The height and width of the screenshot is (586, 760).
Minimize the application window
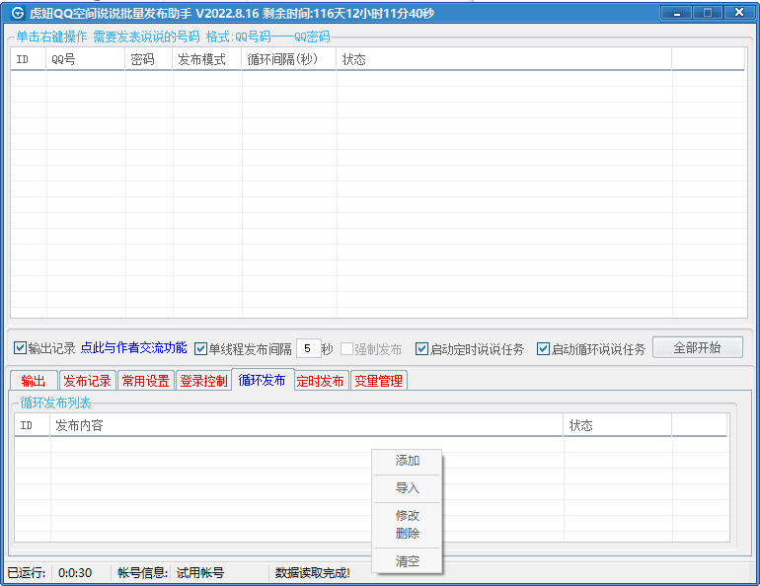677,13
